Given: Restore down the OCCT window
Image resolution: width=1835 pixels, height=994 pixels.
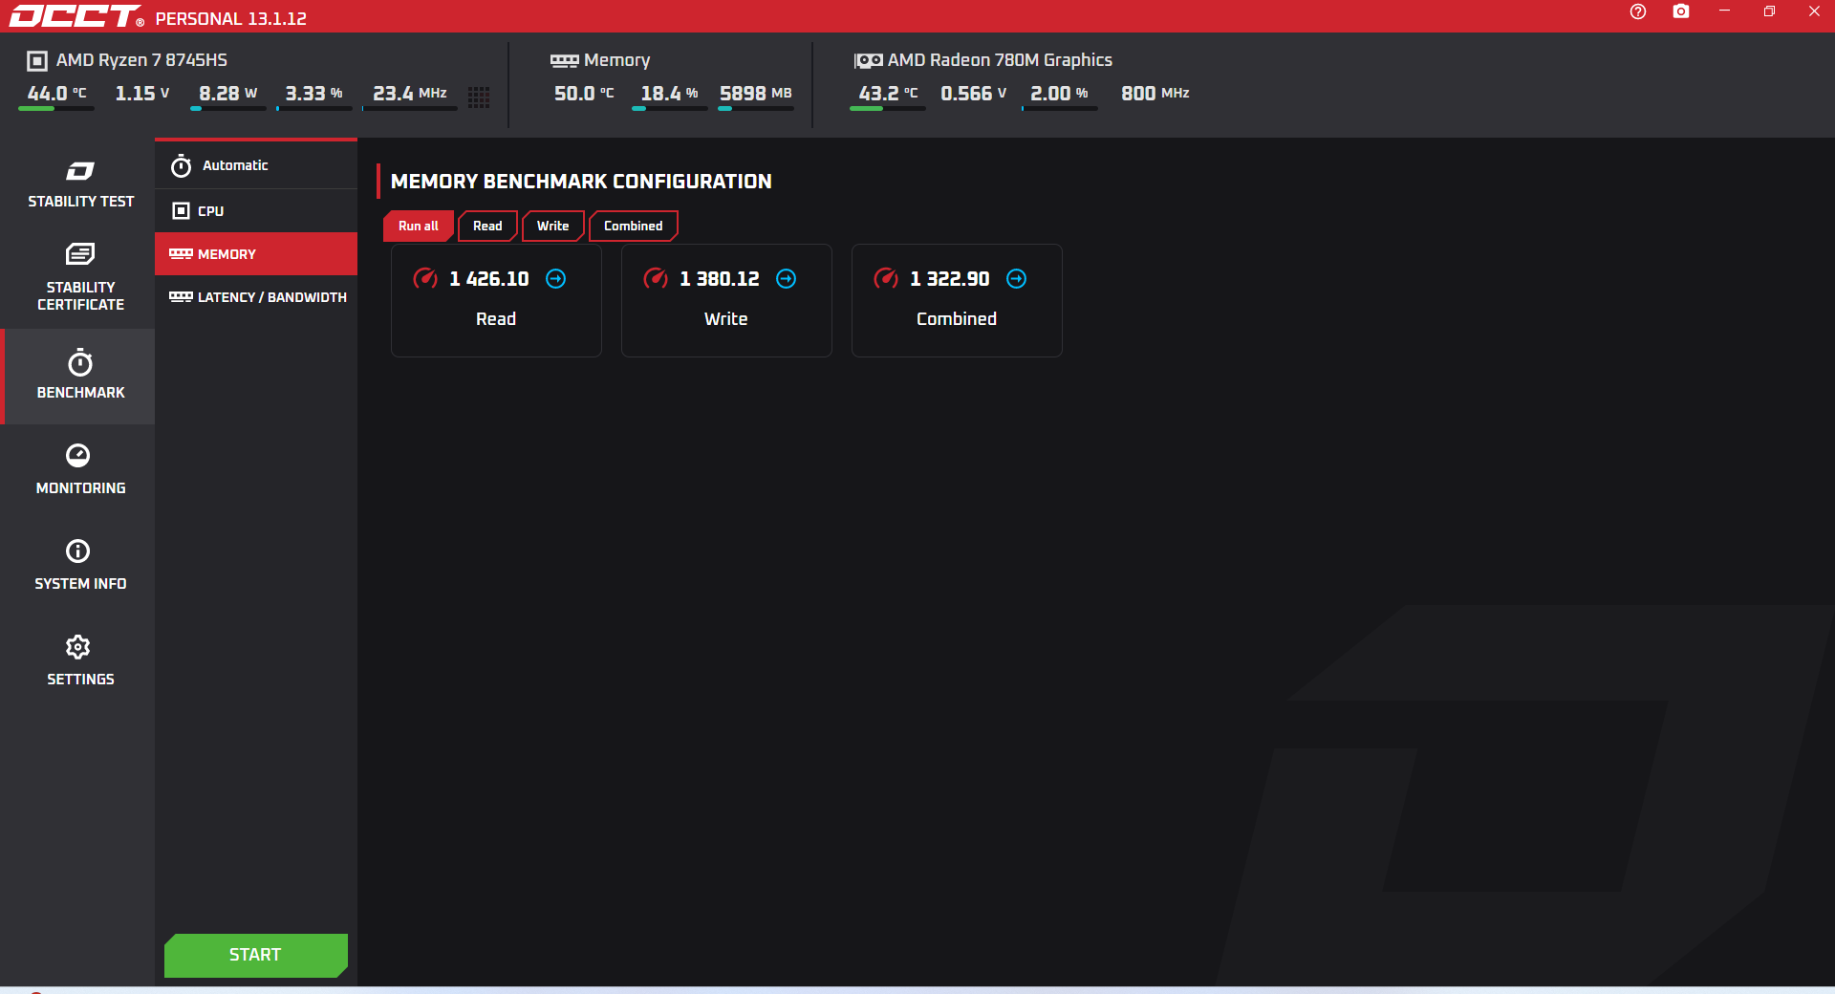Looking at the screenshot, I should coord(1769,11).
